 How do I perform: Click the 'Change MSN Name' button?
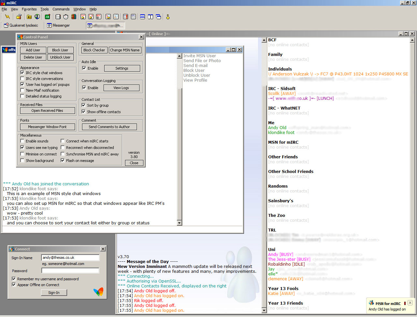124,50
